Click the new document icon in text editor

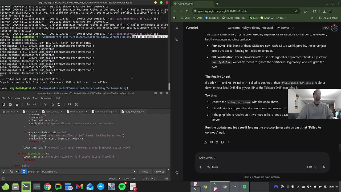4,104
